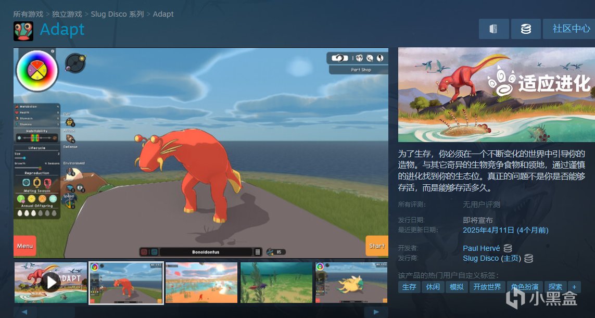Screen dimensions: 595x318
Task: Open the SteamDB database icon button in the header
Action: tap(526, 29)
